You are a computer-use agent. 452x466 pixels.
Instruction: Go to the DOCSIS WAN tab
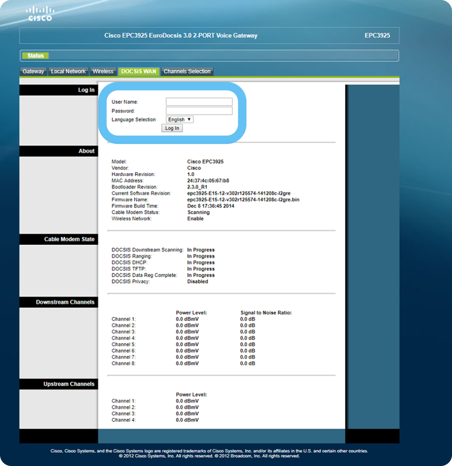pos(138,72)
